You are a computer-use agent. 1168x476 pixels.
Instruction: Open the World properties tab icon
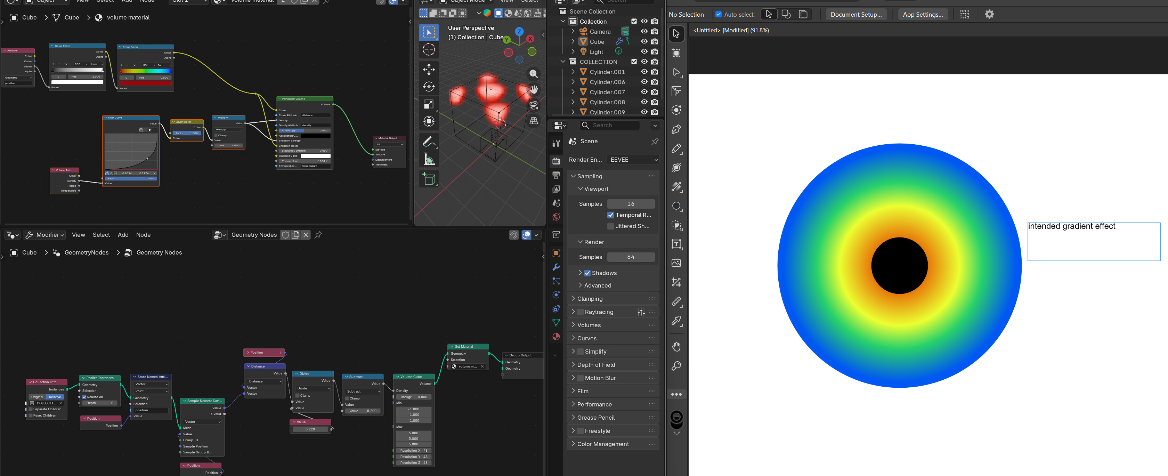556,217
